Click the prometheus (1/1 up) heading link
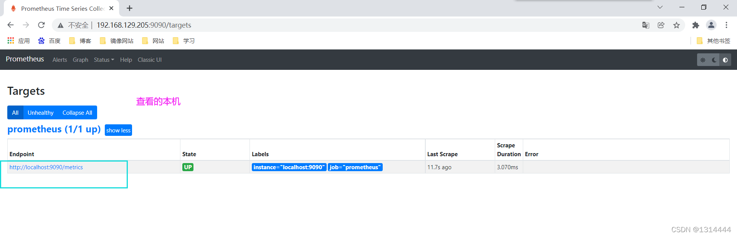The image size is (737, 236). pyautogui.click(x=54, y=129)
